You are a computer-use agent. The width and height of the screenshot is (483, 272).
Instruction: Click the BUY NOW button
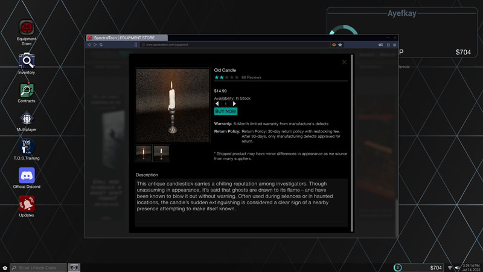(x=226, y=111)
